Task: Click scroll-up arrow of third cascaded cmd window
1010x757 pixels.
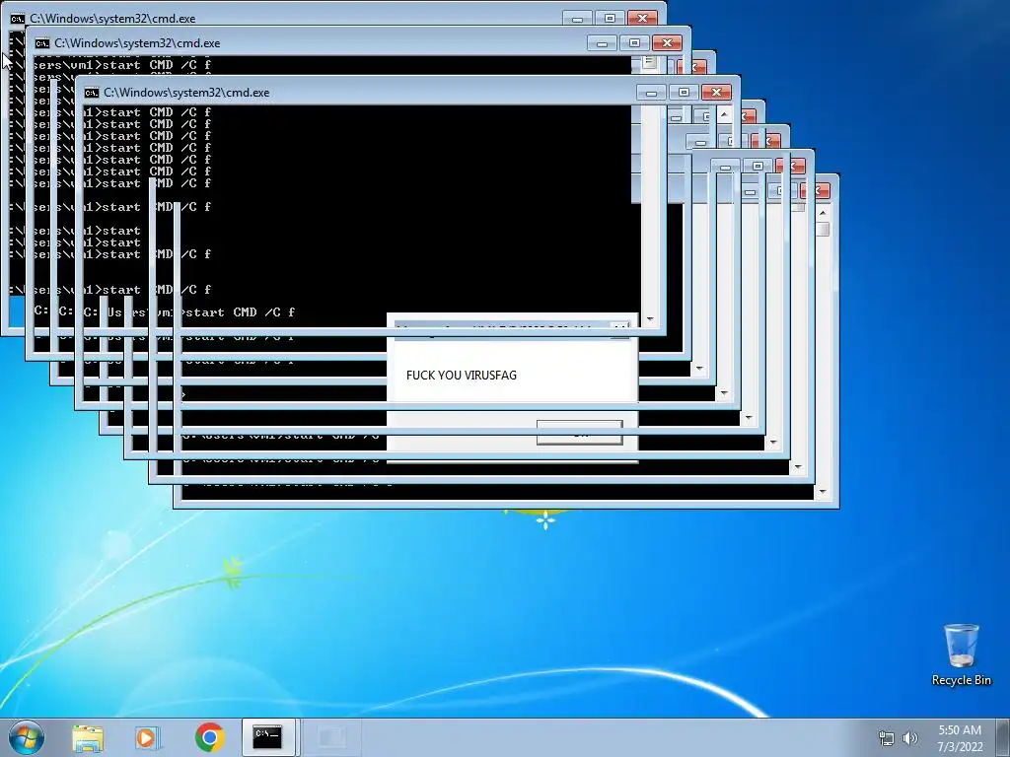Action: tap(724, 114)
